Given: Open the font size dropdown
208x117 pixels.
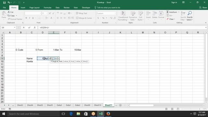Looking at the screenshot, I should 47,13.
